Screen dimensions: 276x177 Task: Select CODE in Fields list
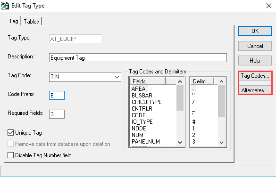tap(139, 115)
